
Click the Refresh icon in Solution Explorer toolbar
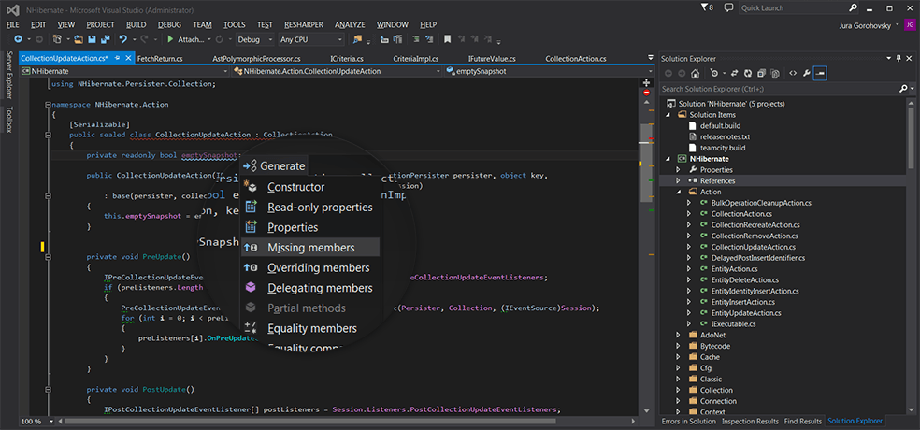[748, 74]
